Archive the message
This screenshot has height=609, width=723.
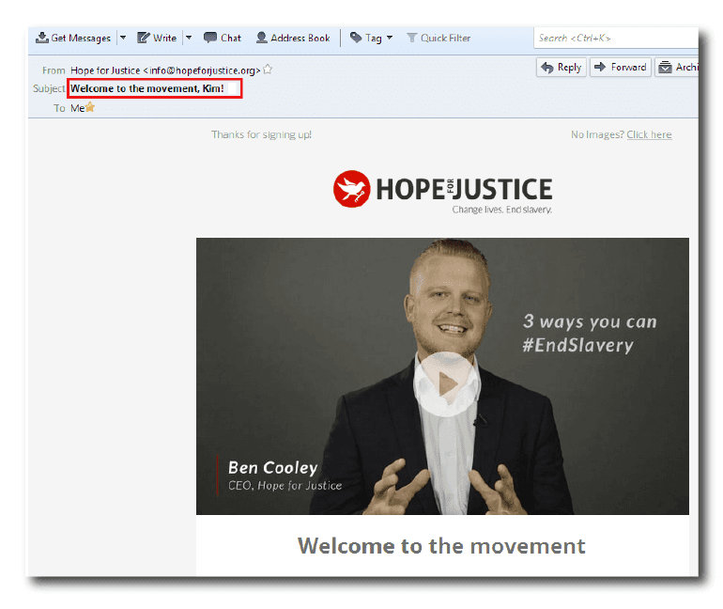(x=678, y=68)
